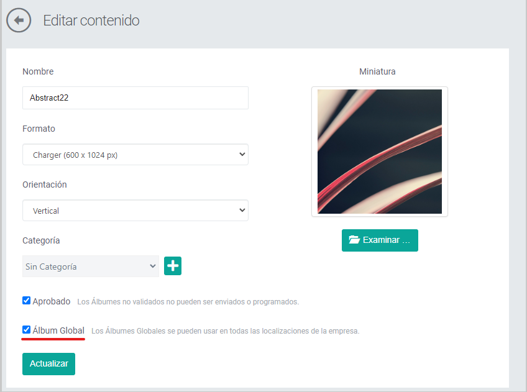Click the Examinar ... button
The height and width of the screenshot is (392, 527).
click(380, 240)
